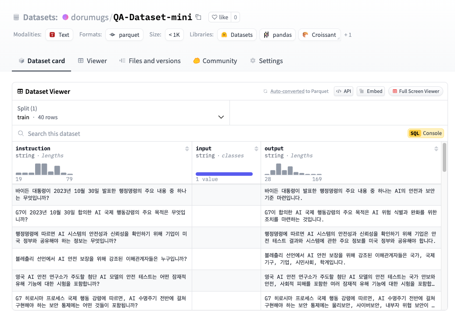Open the dorumugs user profile link
Image resolution: width=455 pixels, height=320 pixels.
(90, 17)
